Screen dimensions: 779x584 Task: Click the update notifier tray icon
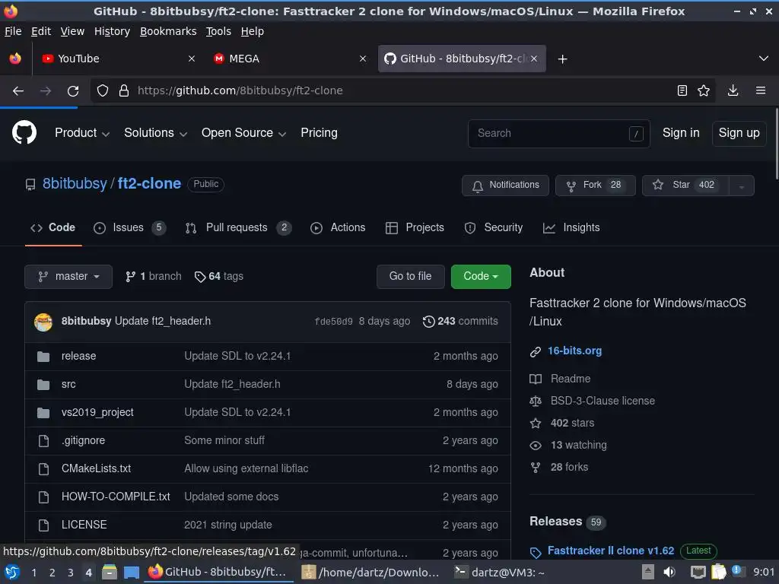point(736,571)
